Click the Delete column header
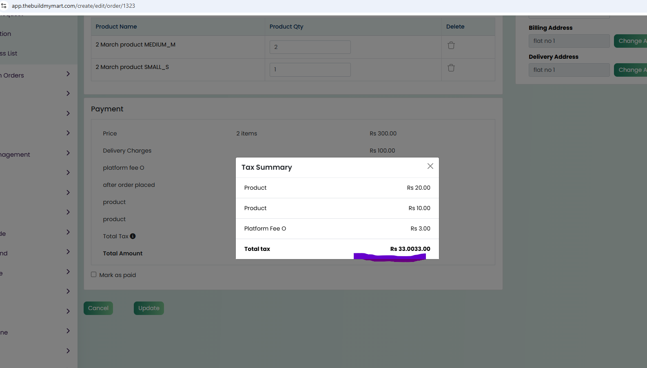 [x=455, y=27]
